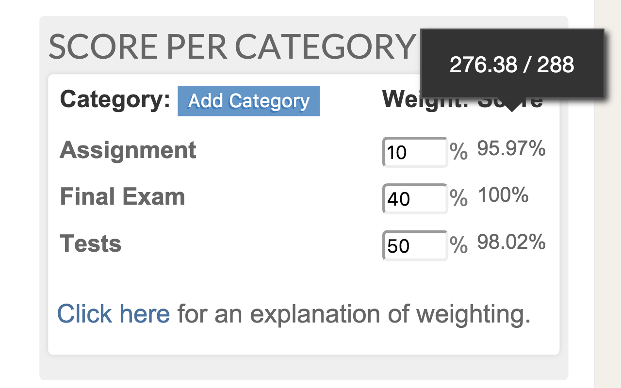
Task: Click the percent sign beside Assignment weight
Action: [459, 152]
